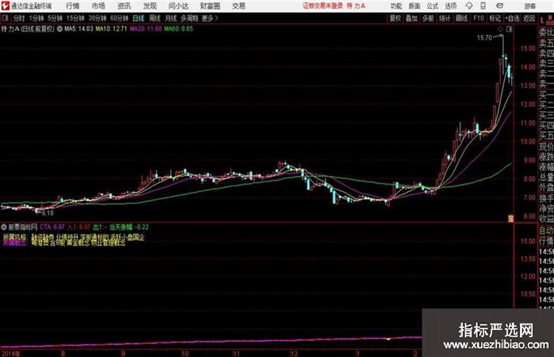Click the month 10 marker on time axis

pyautogui.click(x=185, y=353)
